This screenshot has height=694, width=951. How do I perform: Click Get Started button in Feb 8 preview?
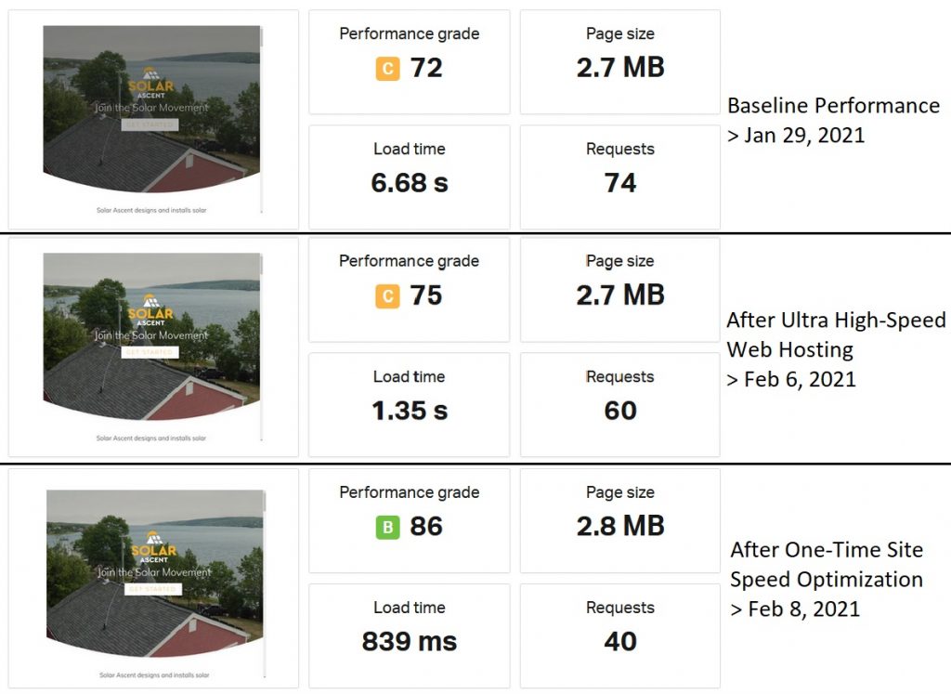pyautogui.click(x=153, y=588)
